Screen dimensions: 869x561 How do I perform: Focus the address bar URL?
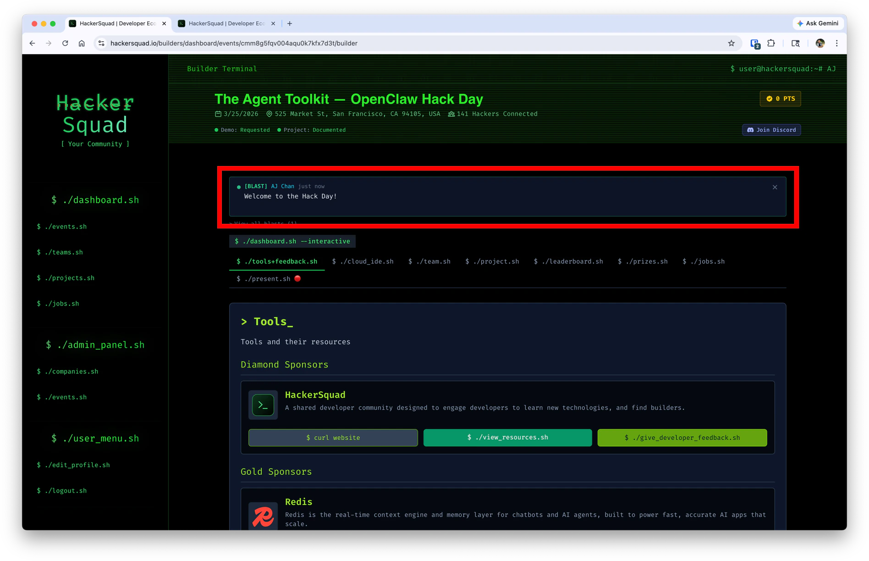234,43
